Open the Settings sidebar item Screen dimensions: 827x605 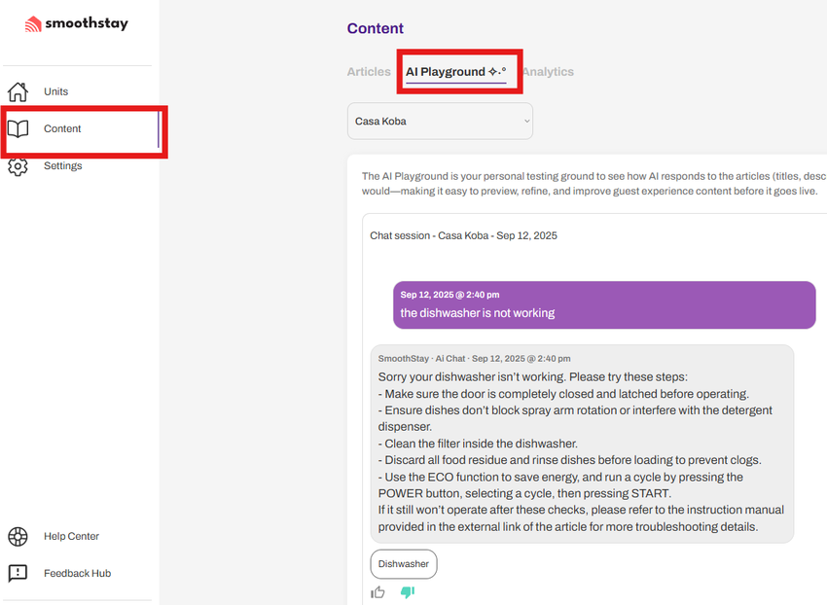point(63,166)
